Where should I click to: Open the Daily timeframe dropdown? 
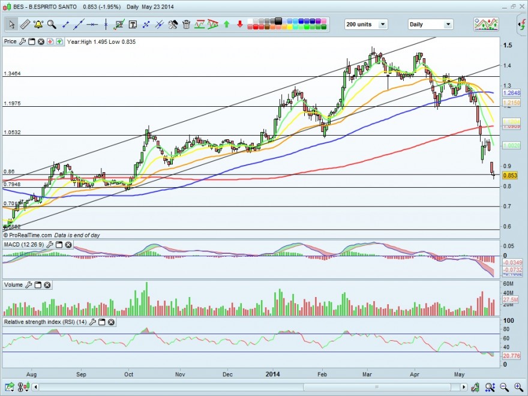click(x=430, y=24)
